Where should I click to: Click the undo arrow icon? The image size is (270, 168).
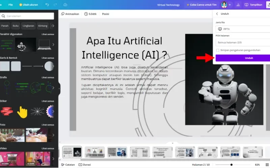(x=47, y=5)
